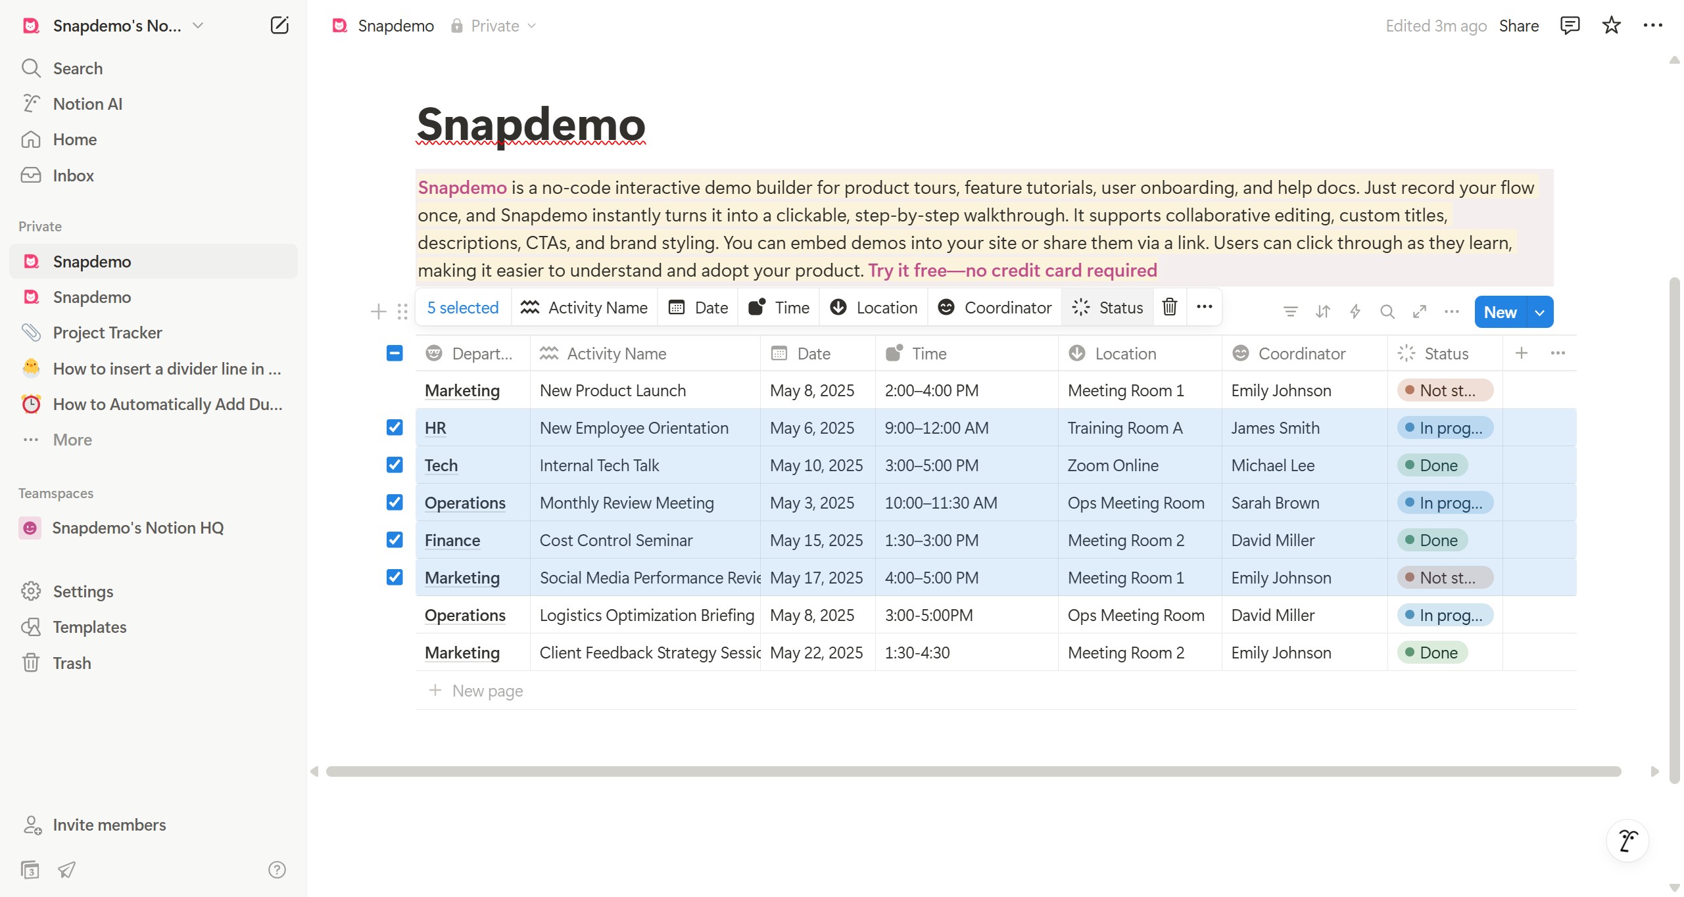Open the help question mark icon
This screenshot has height=897, width=1684.
tap(277, 869)
